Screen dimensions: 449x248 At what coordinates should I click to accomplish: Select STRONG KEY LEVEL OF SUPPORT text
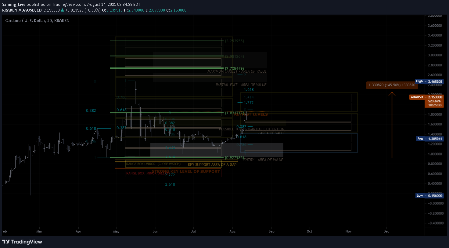186,171
